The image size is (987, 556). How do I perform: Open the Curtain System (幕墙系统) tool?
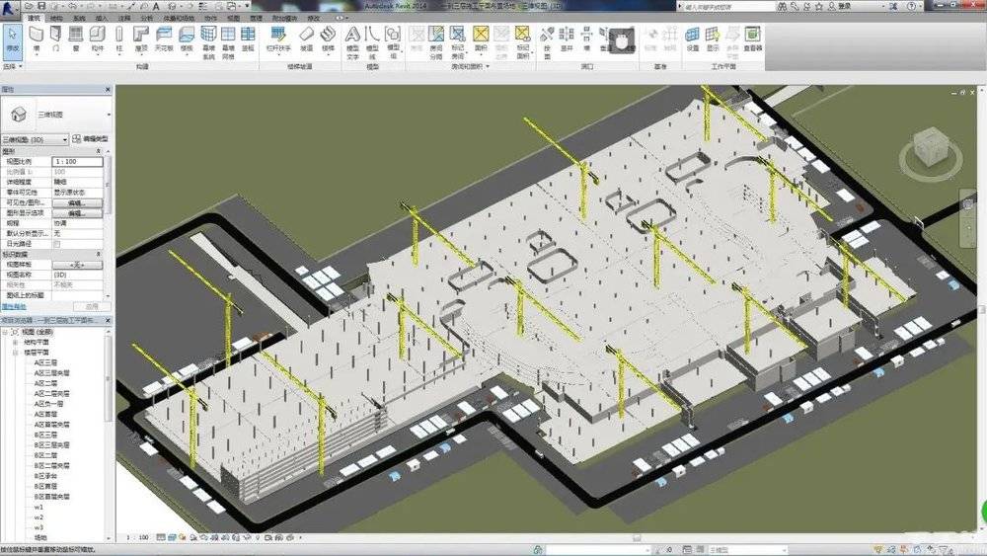click(208, 42)
